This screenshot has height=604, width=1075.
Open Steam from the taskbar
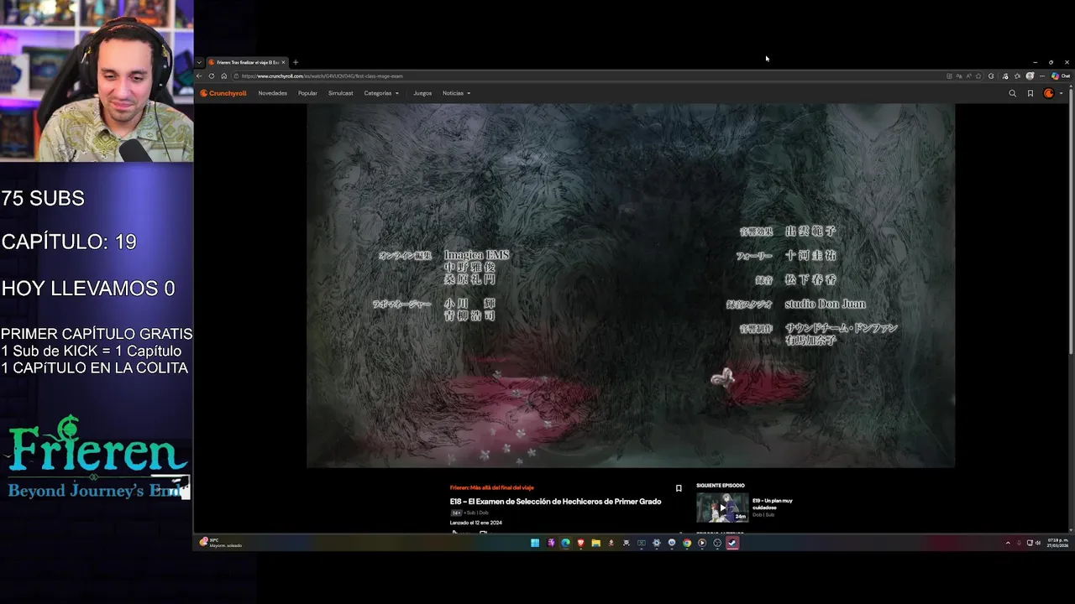(732, 543)
